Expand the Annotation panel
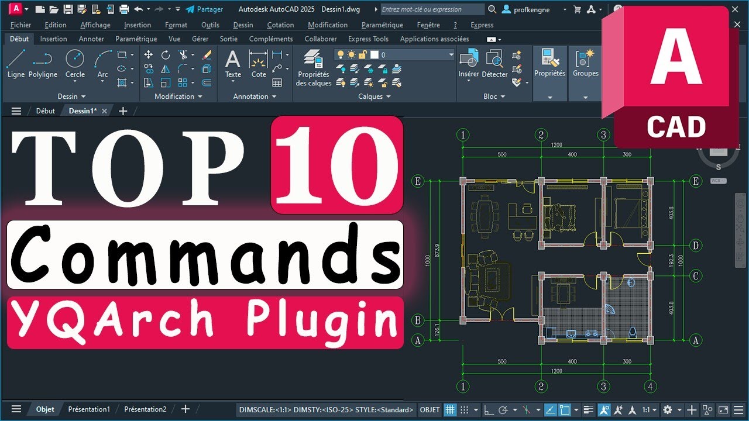This screenshot has height=421, width=749. pos(255,96)
